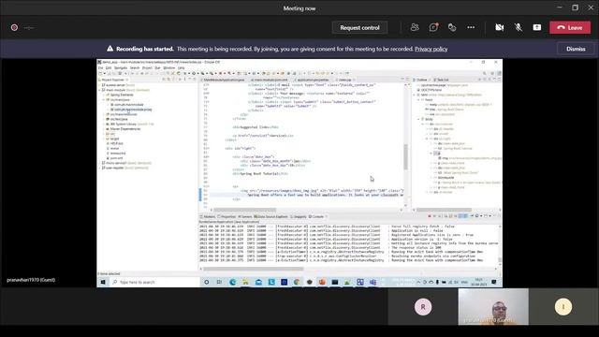Click the Eclipse quick access search icon

485,73
